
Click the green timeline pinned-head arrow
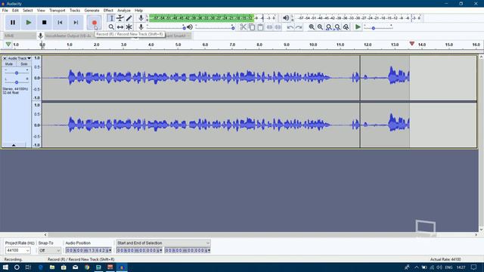coord(8,45)
